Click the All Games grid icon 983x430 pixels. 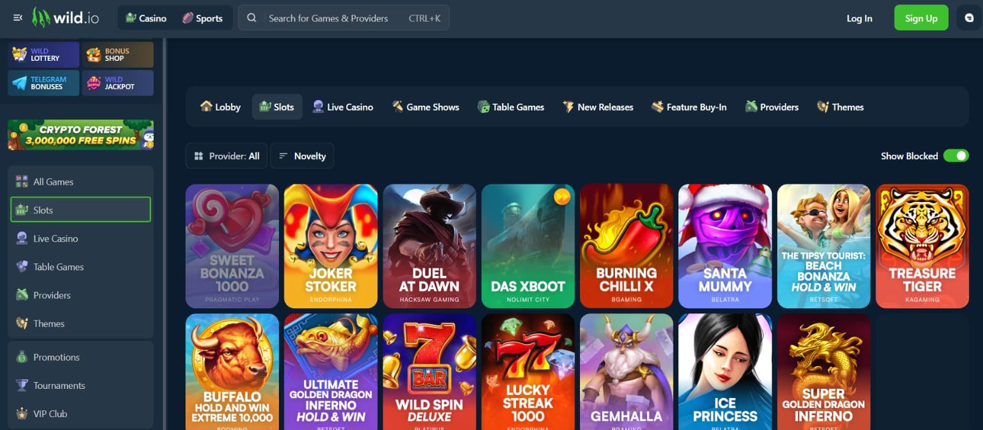click(x=22, y=181)
